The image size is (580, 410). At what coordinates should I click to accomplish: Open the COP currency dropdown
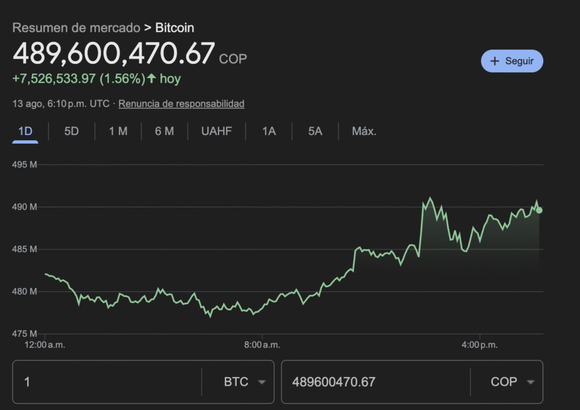click(512, 382)
